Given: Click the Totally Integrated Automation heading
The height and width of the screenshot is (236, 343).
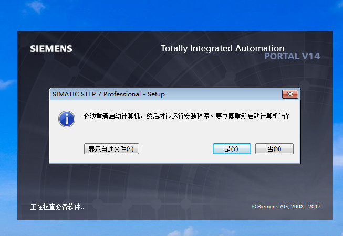Looking at the screenshot, I should pos(222,48).
